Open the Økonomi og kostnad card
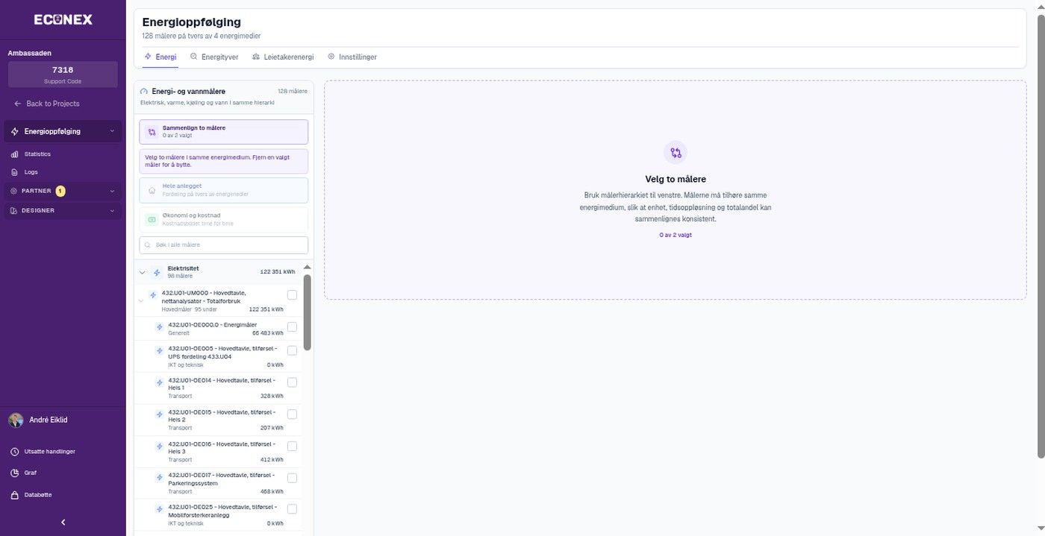This screenshot has width=1045, height=536. (223, 219)
